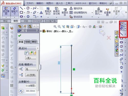Select the Straight Slot tool in ribbon
Image resolution: width=128 pixels, height=96 pixels.
tap(21, 17)
